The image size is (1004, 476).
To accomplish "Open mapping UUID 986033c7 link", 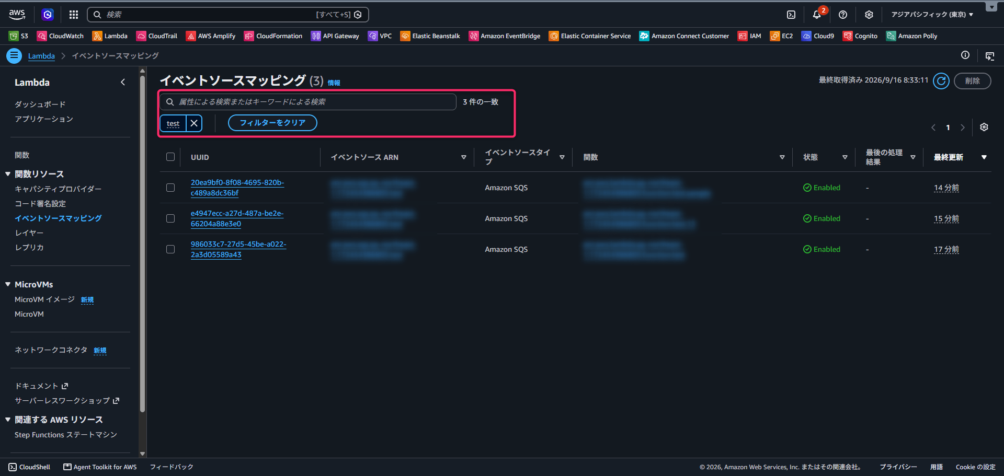I will [x=238, y=249].
